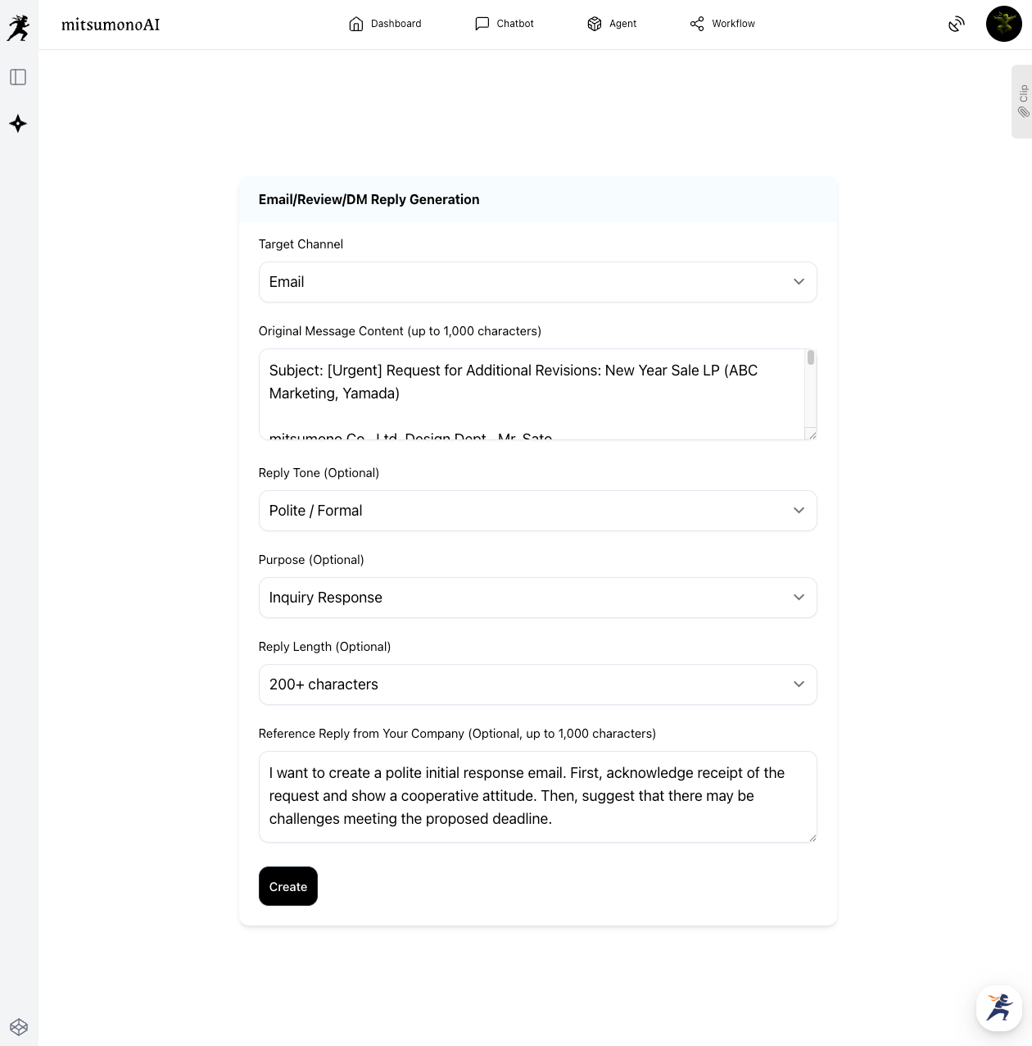Toggle the sidebar panel icon

(x=18, y=77)
